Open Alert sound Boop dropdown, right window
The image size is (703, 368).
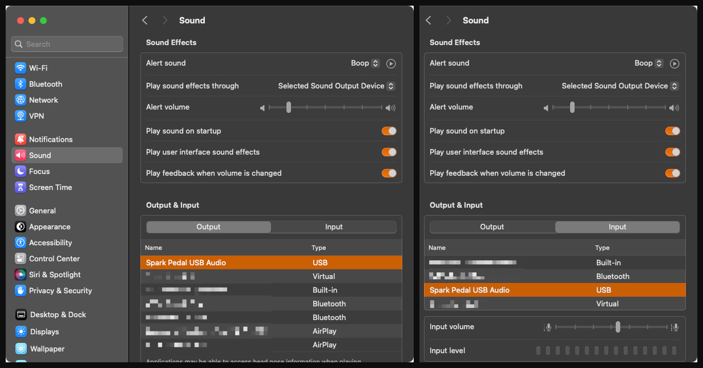coord(649,63)
